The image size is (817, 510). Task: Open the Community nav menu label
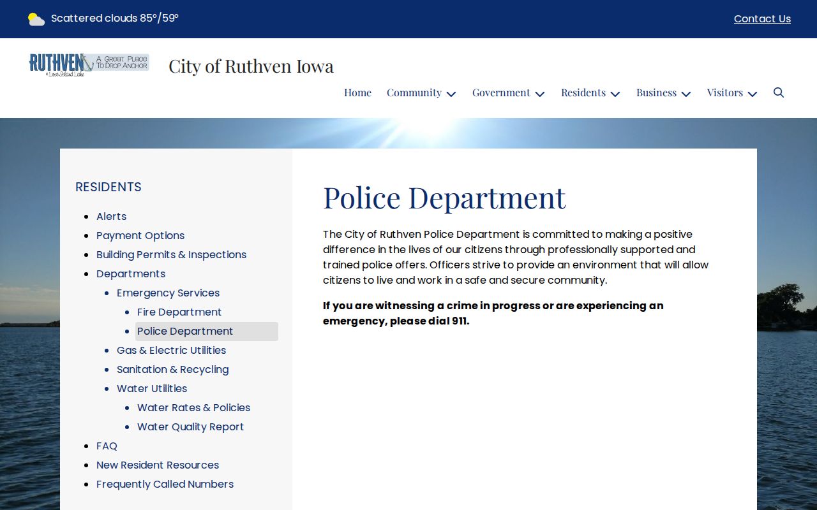click(414, 92)
